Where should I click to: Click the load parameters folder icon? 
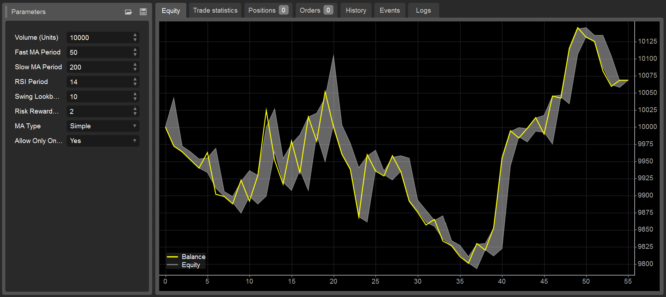tap(128, 12)
